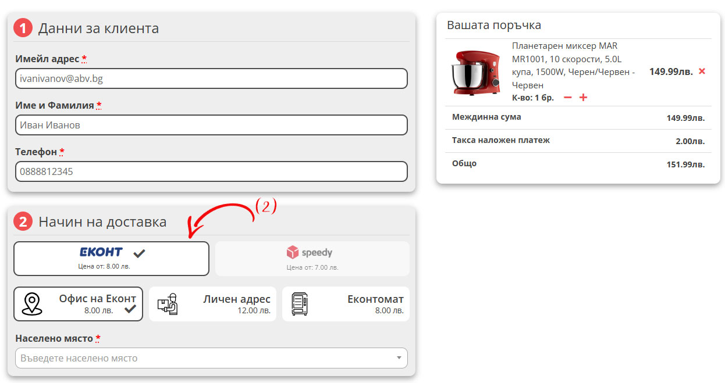Select the Офис на Еконт option
The height and width of the screenshot is (383, 725).
(x=78, y=303)
